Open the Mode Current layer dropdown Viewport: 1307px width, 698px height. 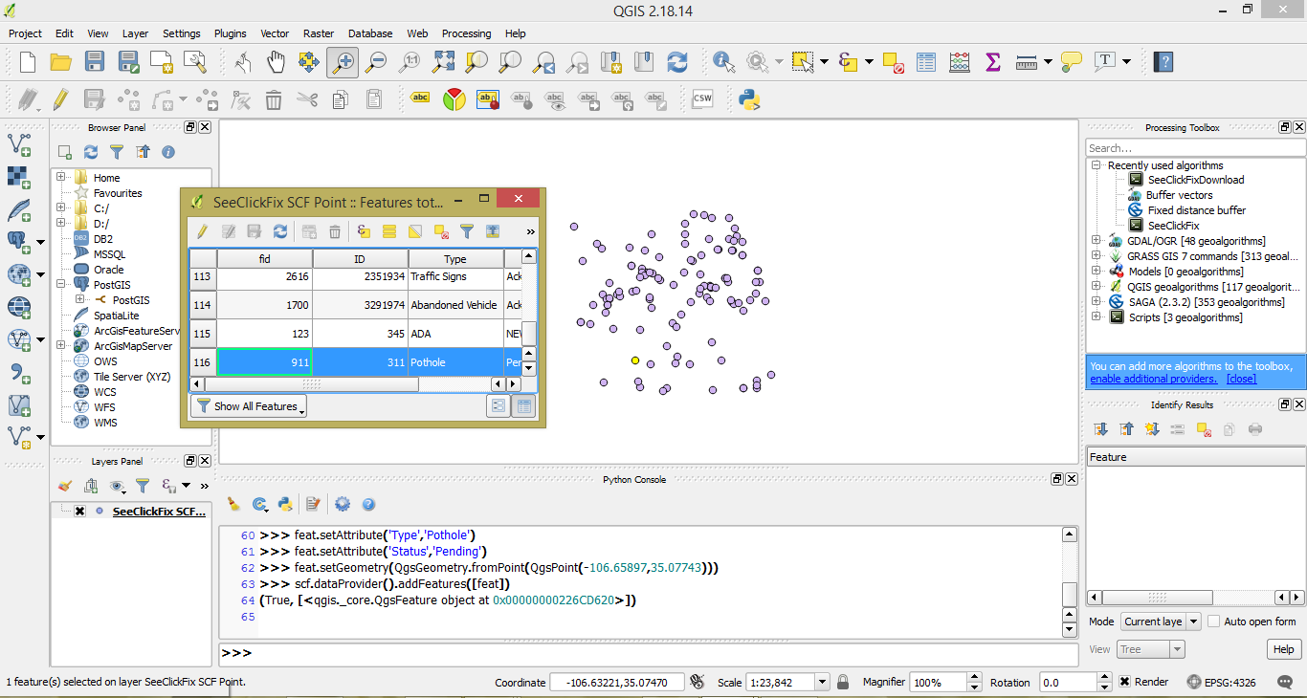pos(1161,622)
